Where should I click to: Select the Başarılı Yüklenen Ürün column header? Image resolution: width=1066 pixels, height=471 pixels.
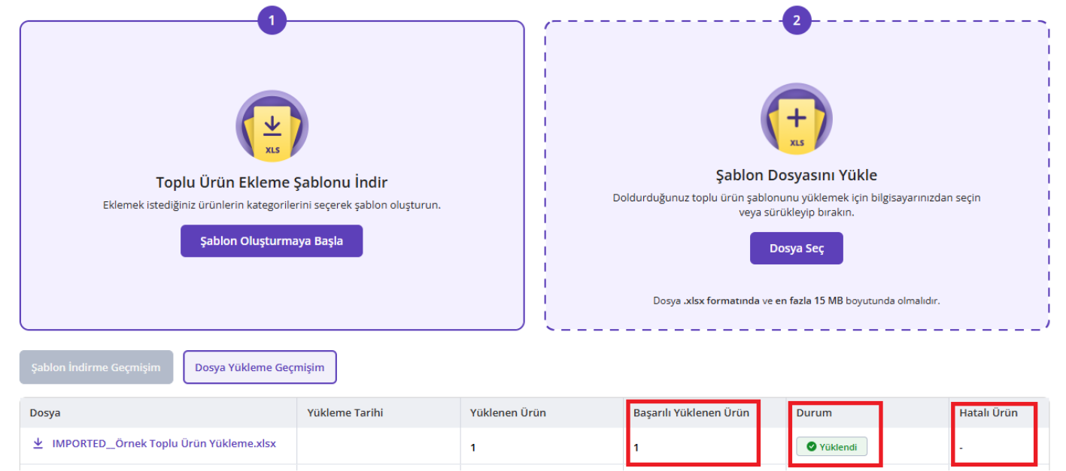[x=691, y=413]
